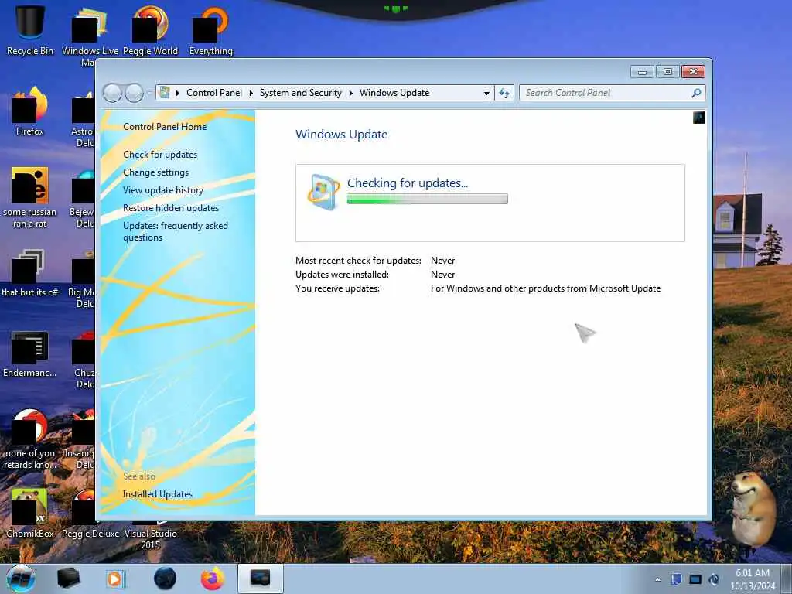The height and width of the screenshot is (594, 792).
Task: Click the Windows Update heading text
Action: point(341,135)
